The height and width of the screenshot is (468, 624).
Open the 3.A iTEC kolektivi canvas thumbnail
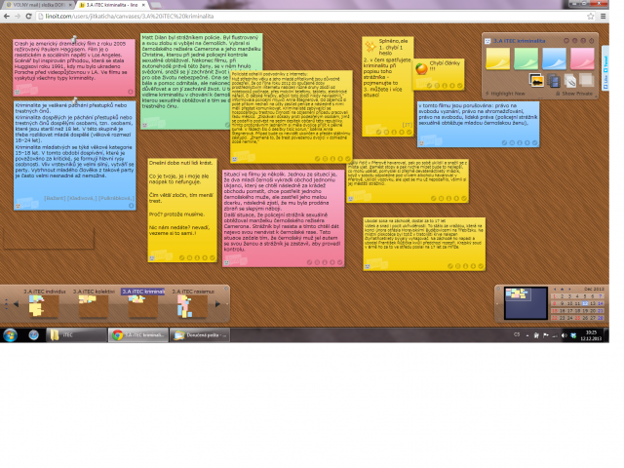94,306
